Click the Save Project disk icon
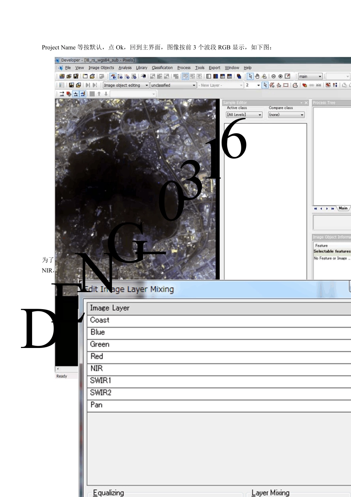 click(76, 76)
